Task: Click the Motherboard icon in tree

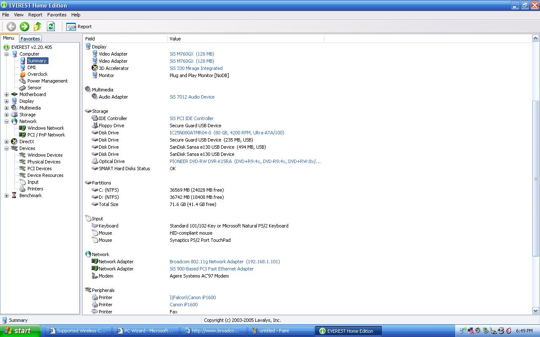Action: coord(14,94)
